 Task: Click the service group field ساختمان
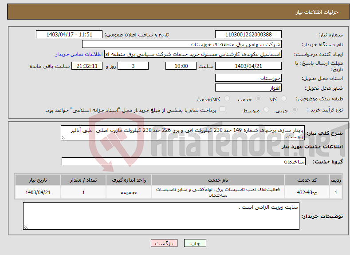pos(184,161)
